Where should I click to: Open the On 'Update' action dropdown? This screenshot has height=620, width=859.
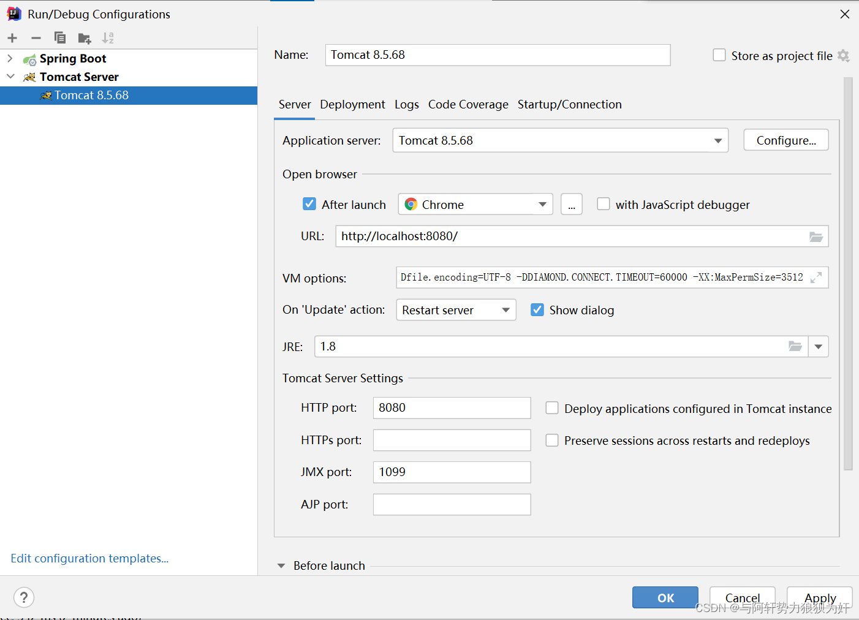click(x=505, y=310)
